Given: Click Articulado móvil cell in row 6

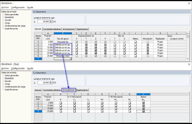Looking at the screenshot, I should [x=63, y=56].
